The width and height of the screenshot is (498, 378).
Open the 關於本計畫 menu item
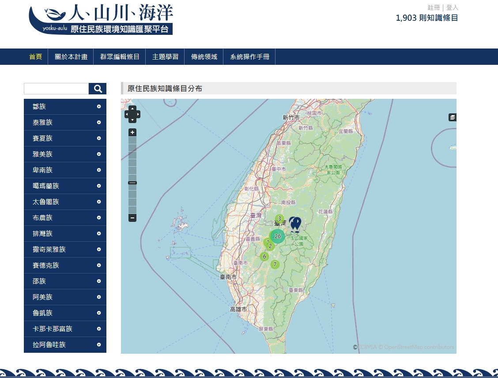(x=71, y=57)
